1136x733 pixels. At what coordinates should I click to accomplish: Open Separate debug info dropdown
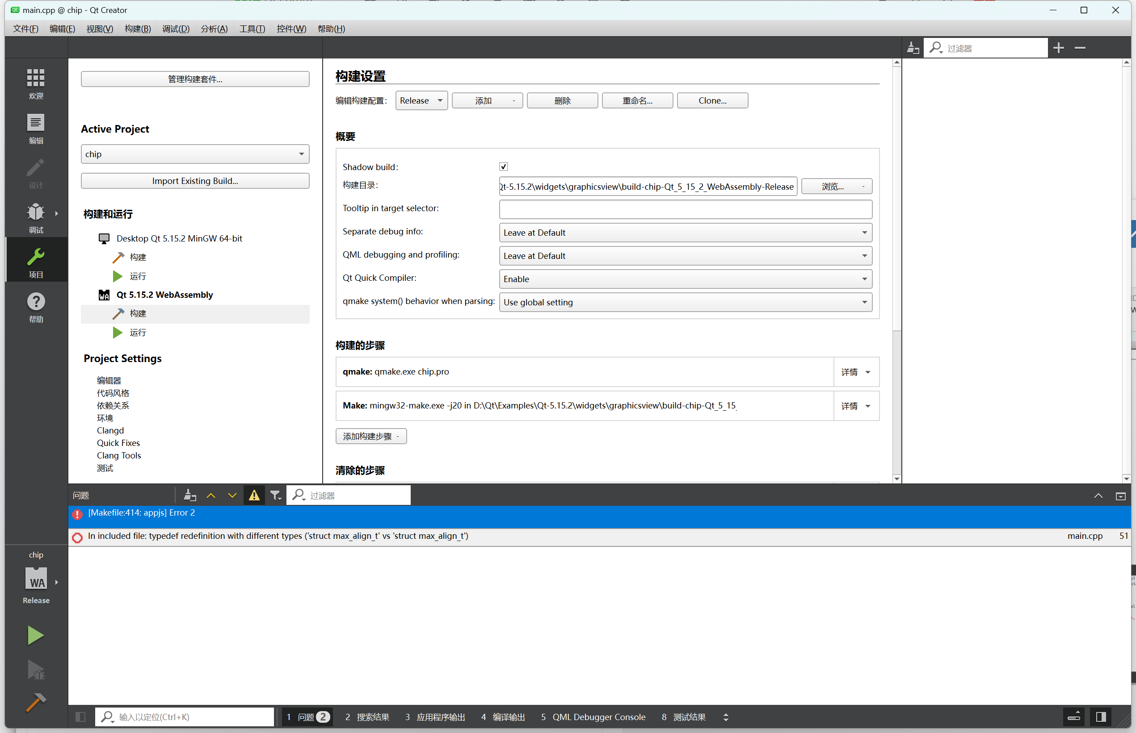tap(686, 233)
